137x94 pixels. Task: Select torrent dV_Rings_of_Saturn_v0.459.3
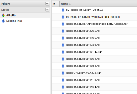point(94,10)
